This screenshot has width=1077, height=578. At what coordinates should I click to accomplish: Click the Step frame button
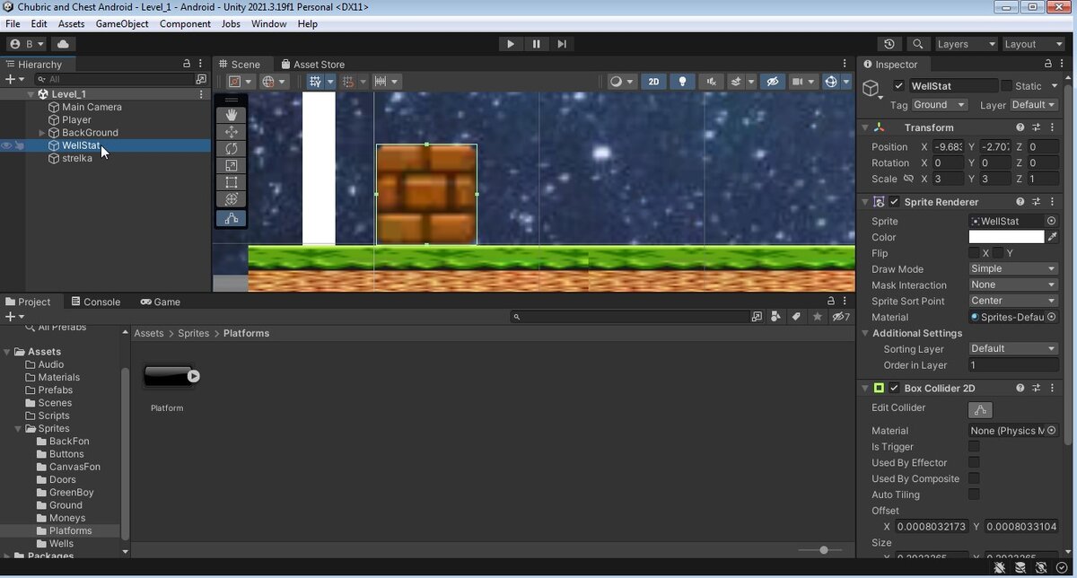click(562, 44)
